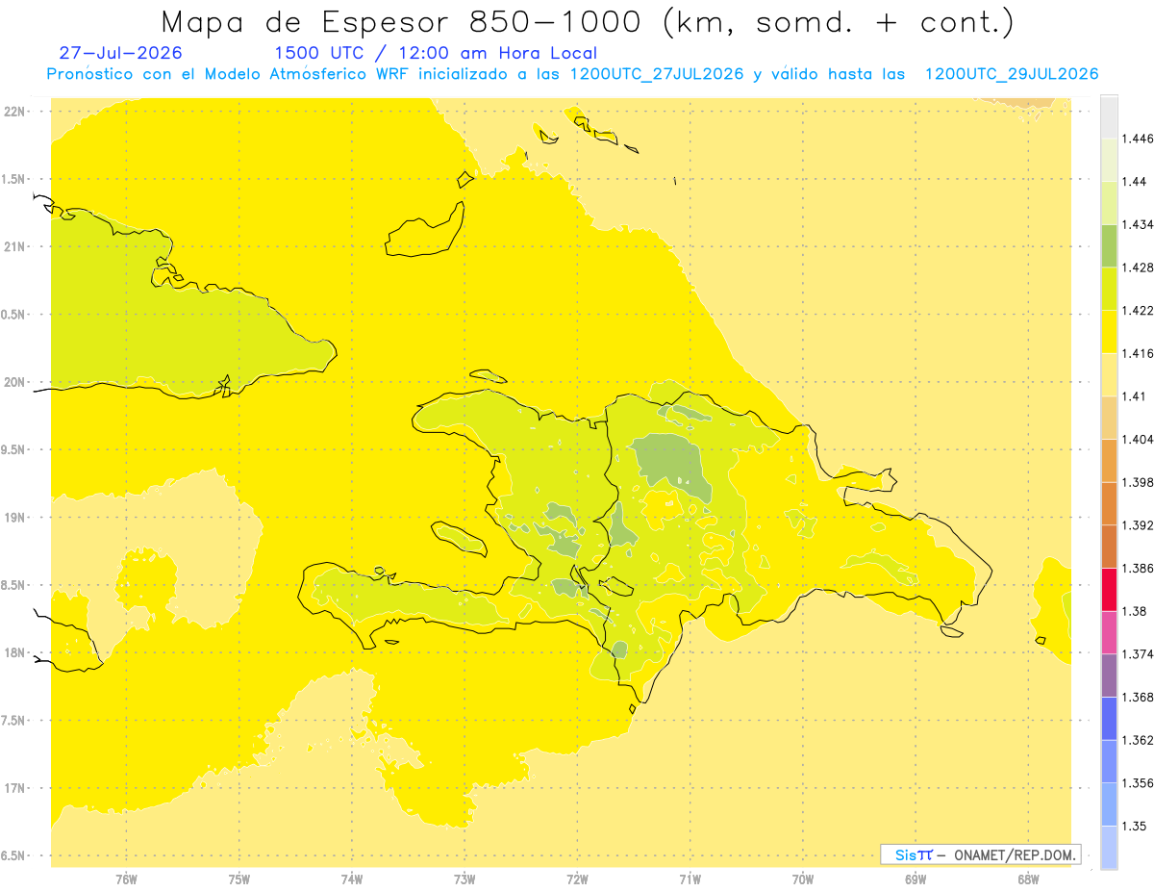This screenshot has height=892, width=1154.
Task: Click the dark green swatch between 1.428 and 1.434
Action: pyautogui.click(x=1109, y=245)
